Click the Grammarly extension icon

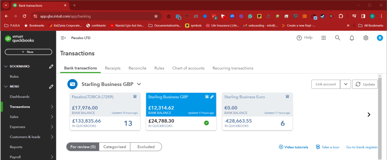(250, 16)
